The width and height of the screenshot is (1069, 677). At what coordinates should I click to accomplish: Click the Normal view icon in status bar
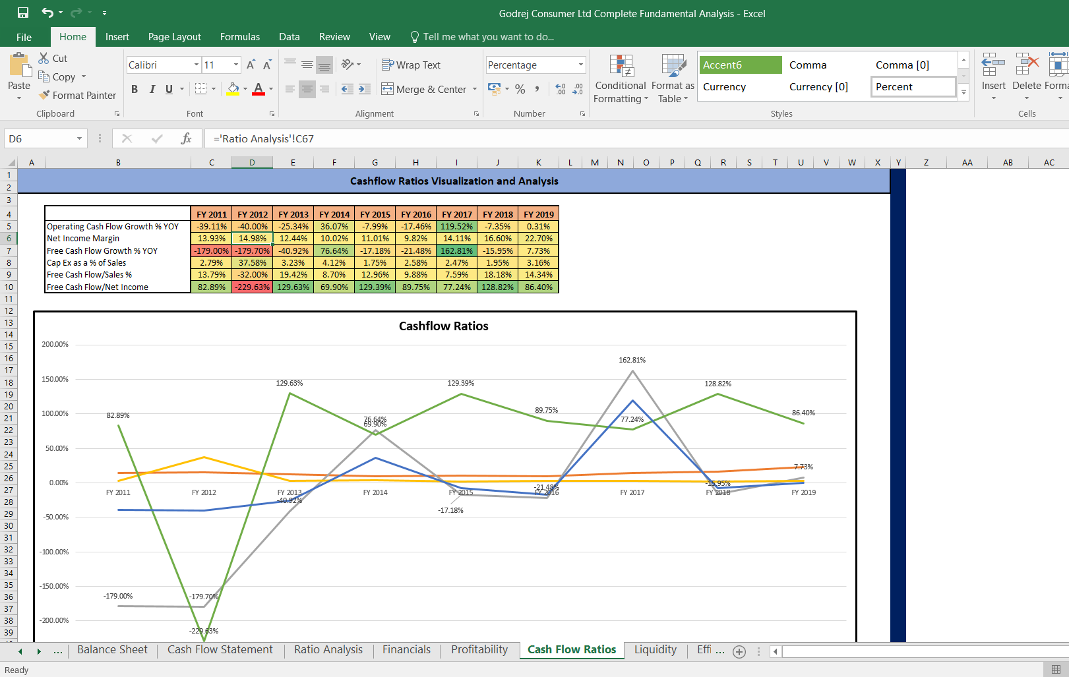tap(1056, 670)
